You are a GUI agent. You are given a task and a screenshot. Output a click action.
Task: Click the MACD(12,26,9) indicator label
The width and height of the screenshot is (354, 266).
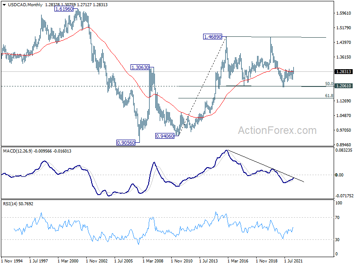pyautogui.click(x=18, y=151)
